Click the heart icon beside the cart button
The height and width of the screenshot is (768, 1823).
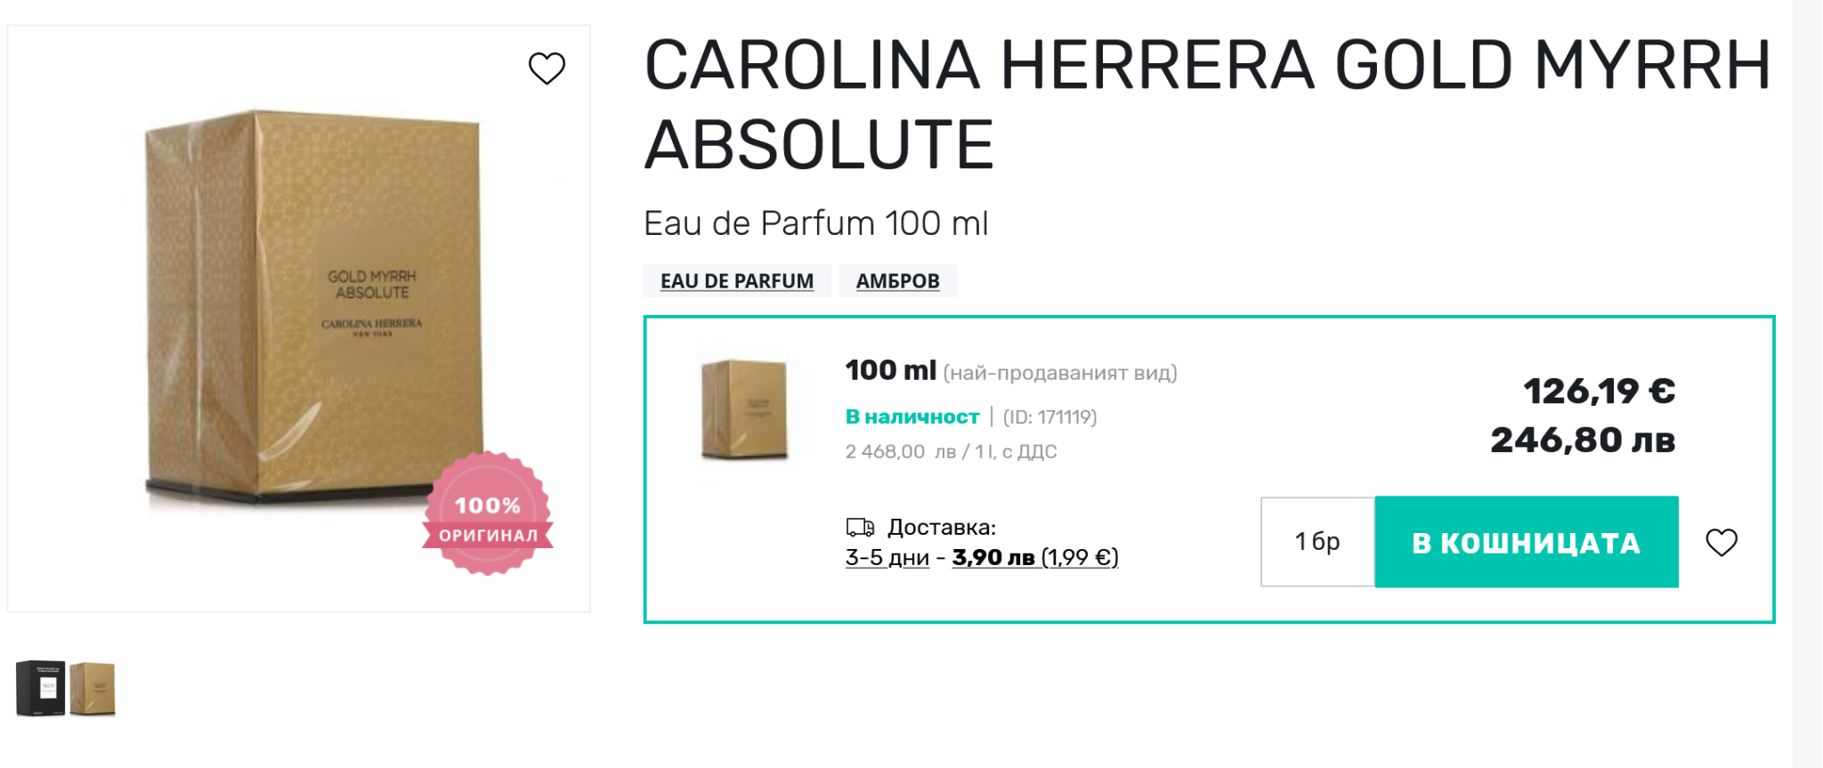point(1721,542)
